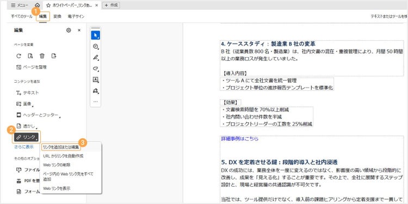408x204 pixels.
Task: Click the rotate page icon
Action: tap(18, 55)
